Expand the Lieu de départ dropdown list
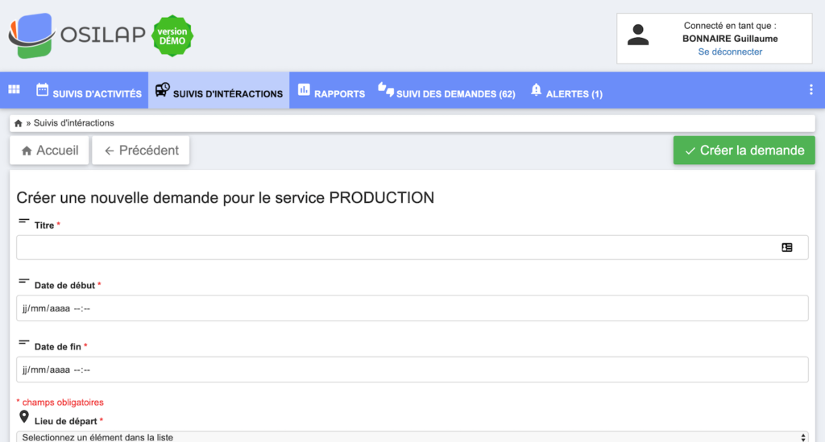 tap(412, 436)
